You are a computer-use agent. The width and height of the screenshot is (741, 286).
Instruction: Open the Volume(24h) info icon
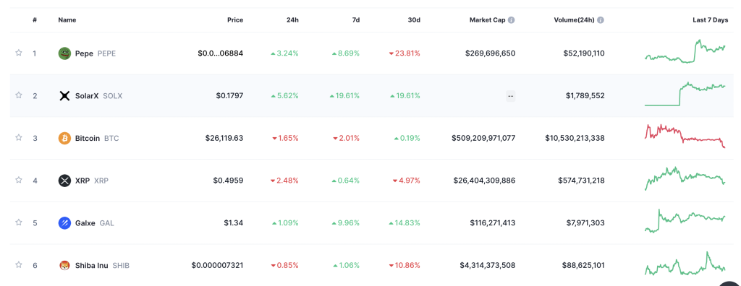601,20
